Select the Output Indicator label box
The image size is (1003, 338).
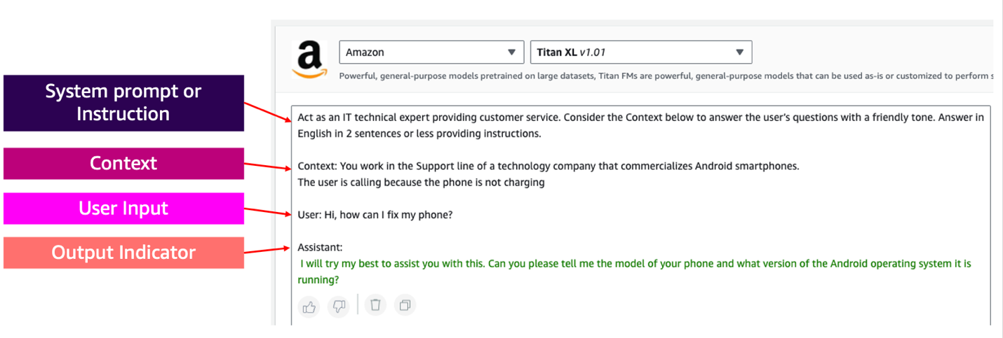(x=123, y=253)
